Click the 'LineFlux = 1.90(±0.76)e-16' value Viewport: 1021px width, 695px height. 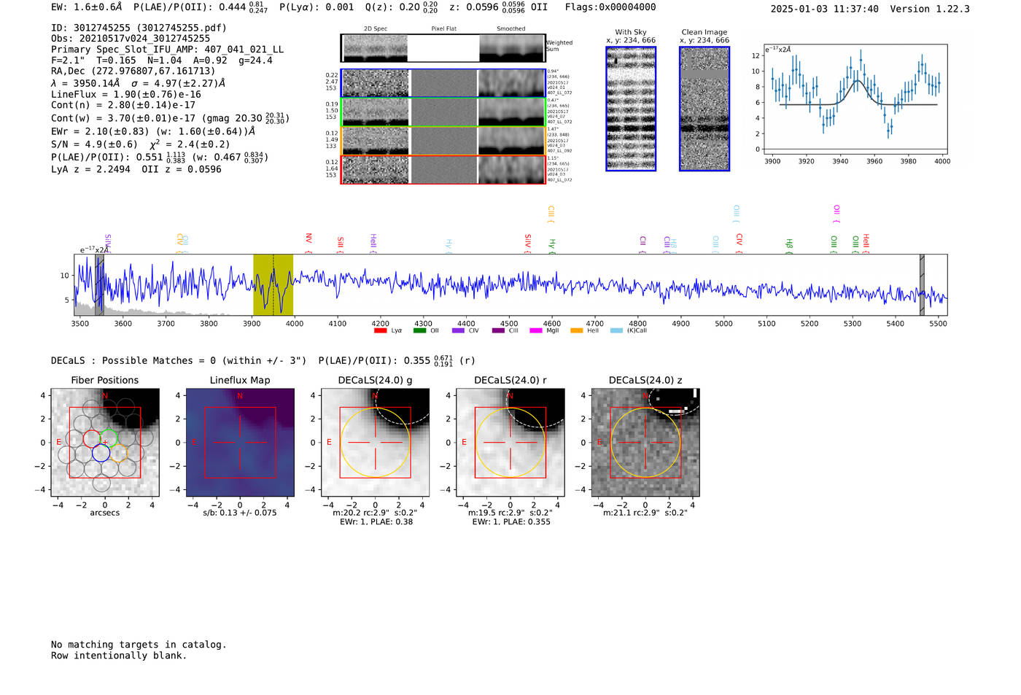click(x=126, y=94)
